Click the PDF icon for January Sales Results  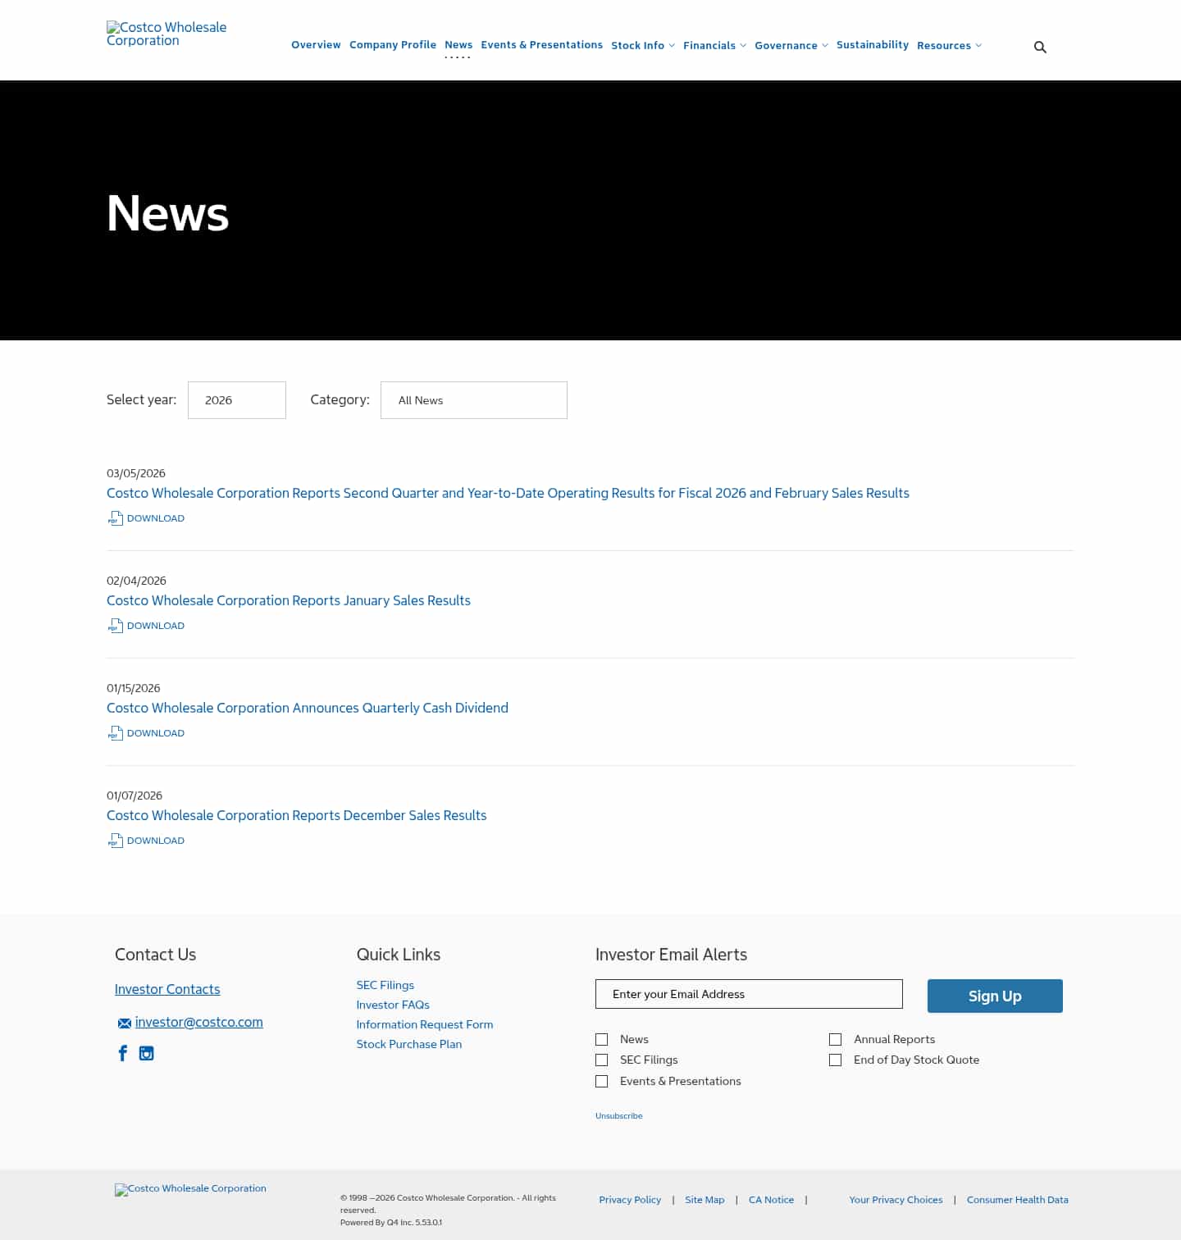tap(116, 626)
